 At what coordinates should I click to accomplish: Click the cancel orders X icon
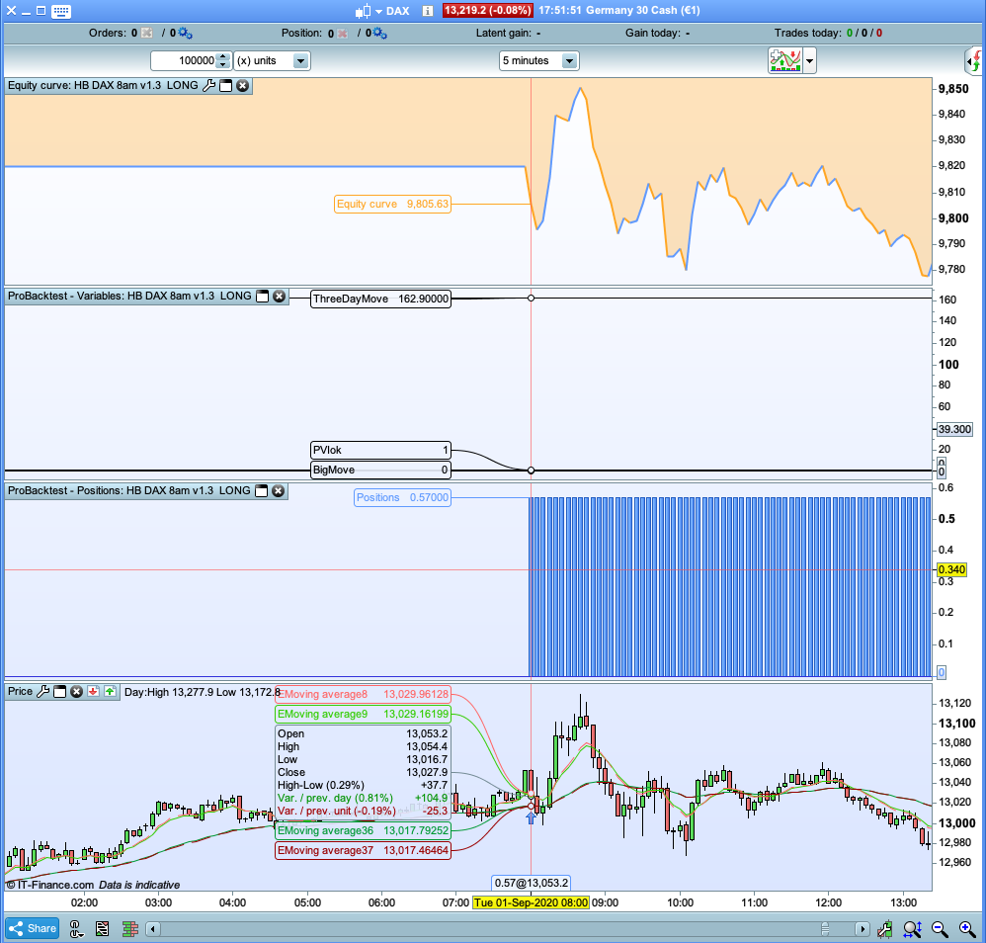(146, 33)
